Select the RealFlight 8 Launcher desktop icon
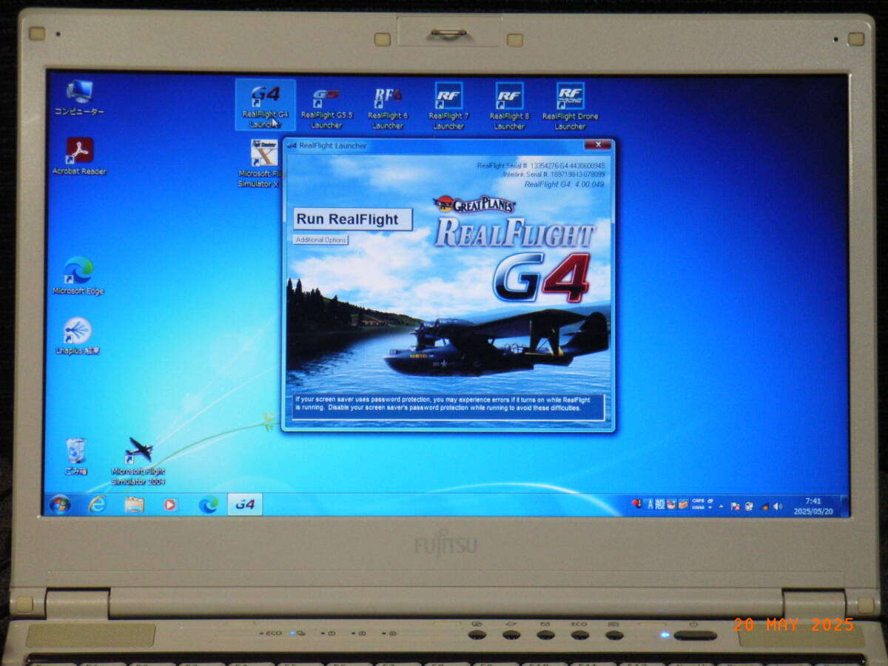The width and height of the screenshot is (888, 666). (x=509, y=105)
